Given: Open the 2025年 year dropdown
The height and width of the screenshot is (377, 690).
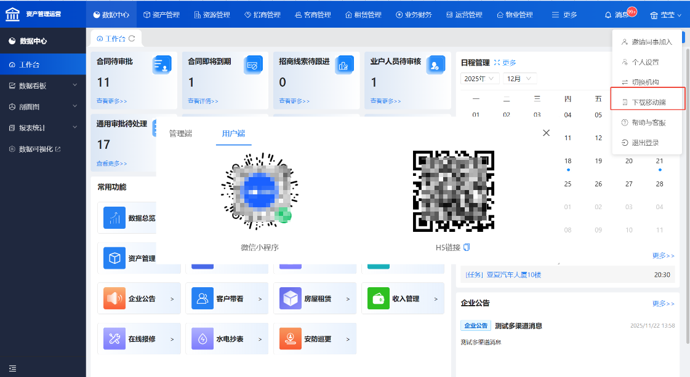Looking at the screenshot, I should tap(479, 79).
